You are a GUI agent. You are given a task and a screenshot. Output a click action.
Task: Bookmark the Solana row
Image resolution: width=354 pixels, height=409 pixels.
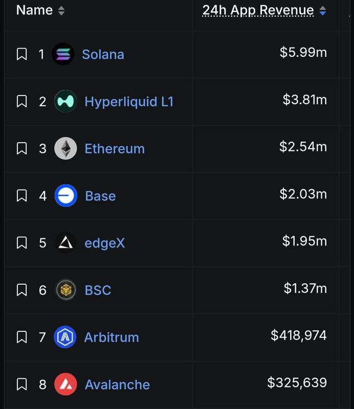[x=21, y=54]
